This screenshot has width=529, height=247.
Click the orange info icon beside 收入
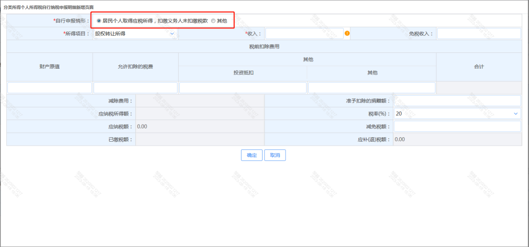pos(347,34)
